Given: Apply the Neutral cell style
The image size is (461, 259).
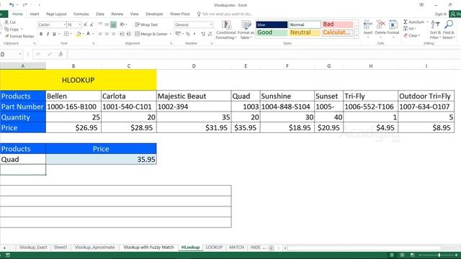Looking at the screenshot, I should tap(305, 32).
